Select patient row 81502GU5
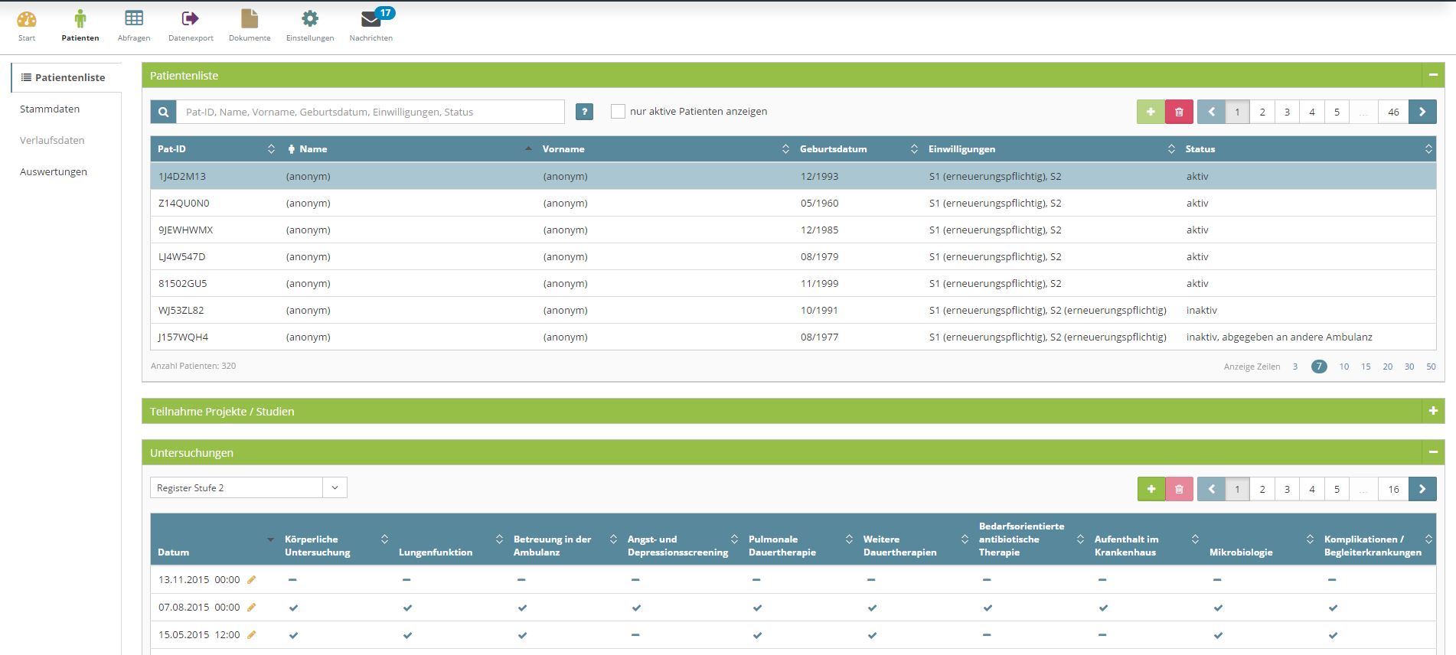Image resolution: width=1456 pixels, height=655 pixels. click(793, 283)
